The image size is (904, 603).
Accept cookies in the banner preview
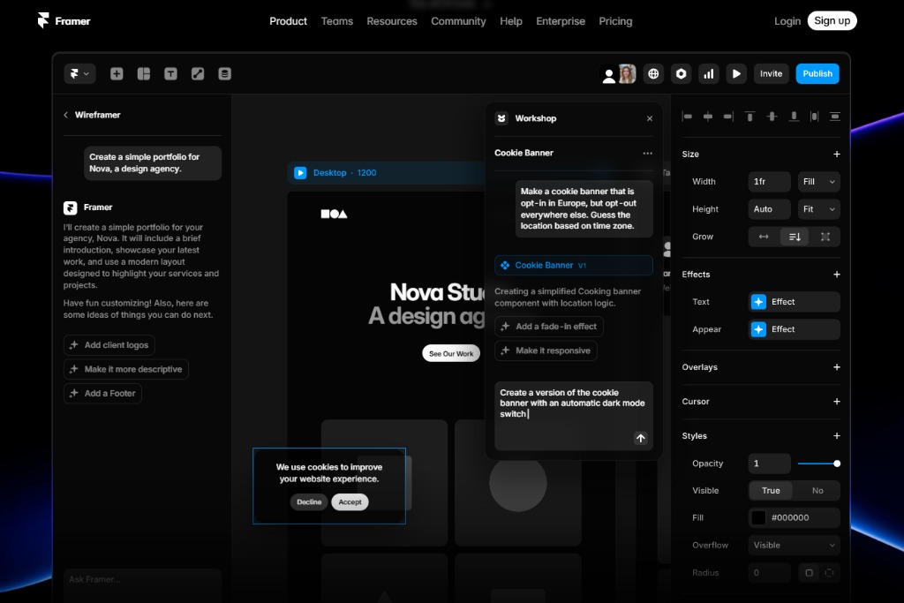pyautogui.click(x=350, y=501)
